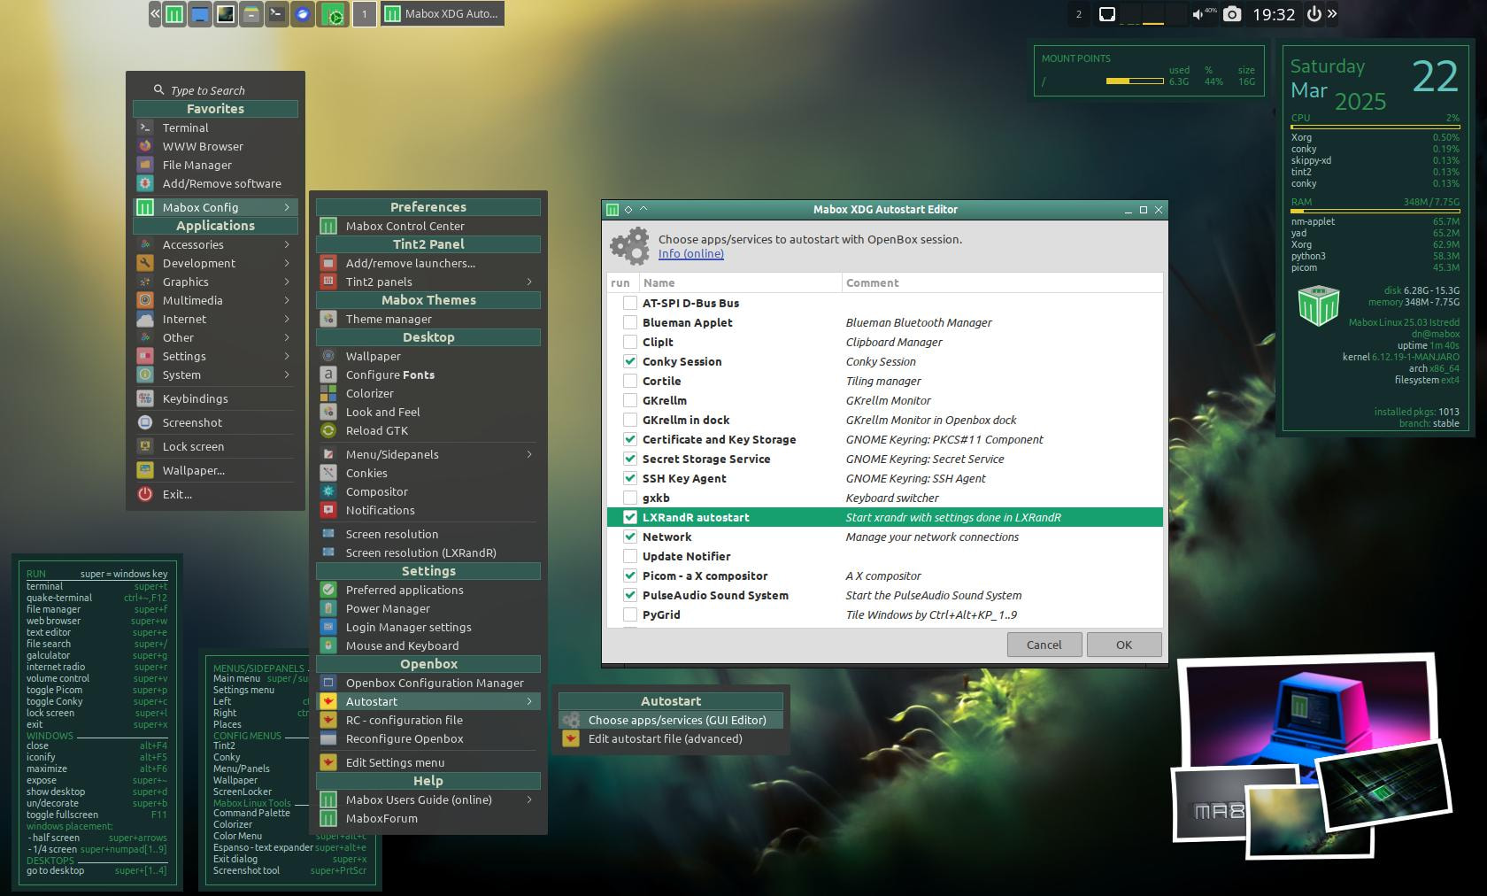Open Terminal from the Favorites list
The image size is (1487, 896).
(185, 127)
